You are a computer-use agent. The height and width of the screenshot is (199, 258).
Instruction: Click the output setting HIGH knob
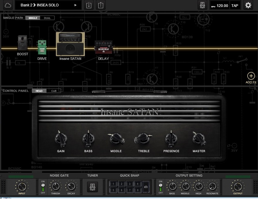198,186
